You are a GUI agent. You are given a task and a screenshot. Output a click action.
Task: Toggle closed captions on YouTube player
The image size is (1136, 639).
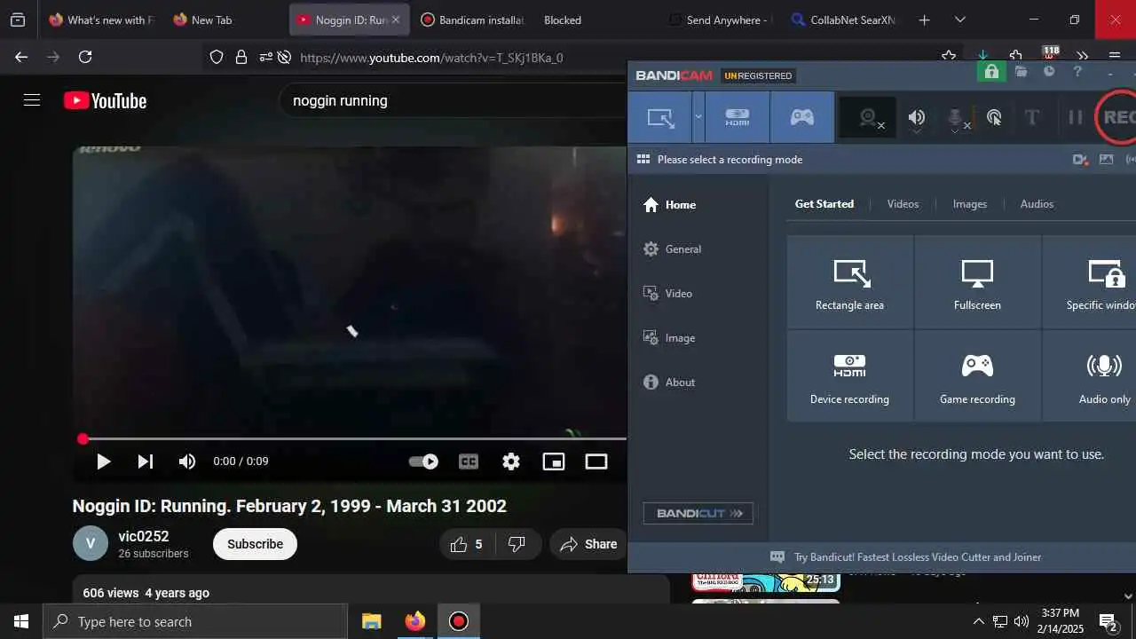pyautogui.click(x=468, y=461)
